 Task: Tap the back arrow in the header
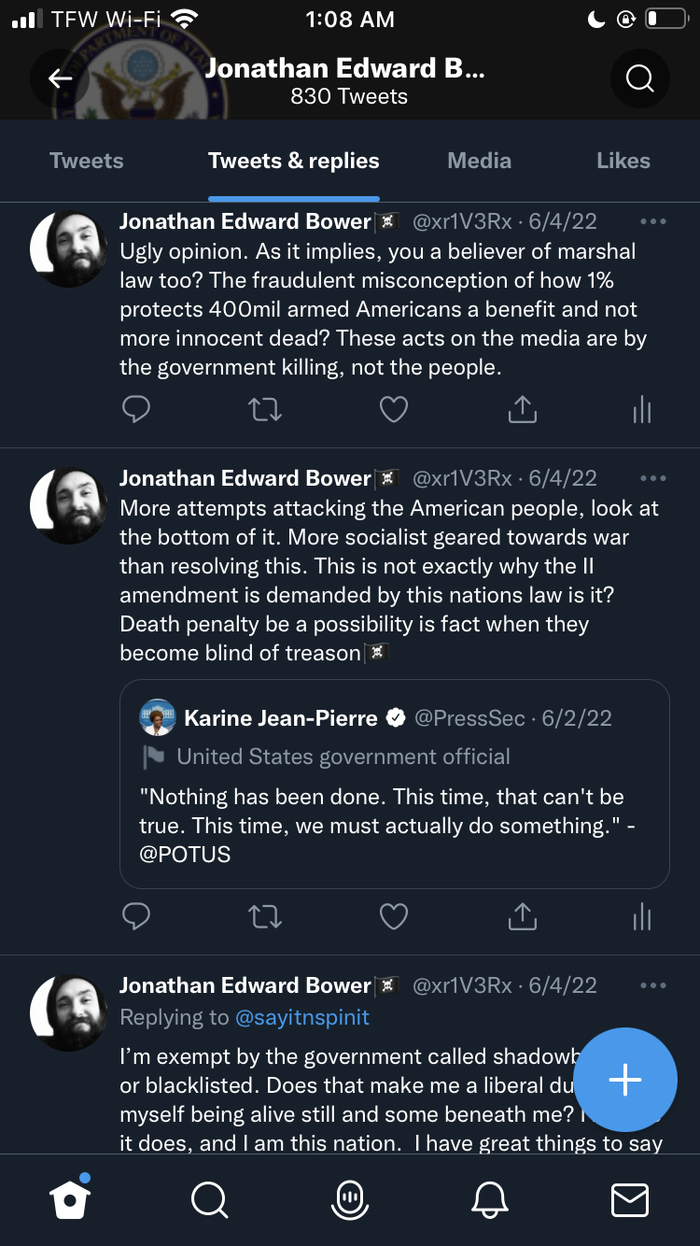tap(61, 78)
